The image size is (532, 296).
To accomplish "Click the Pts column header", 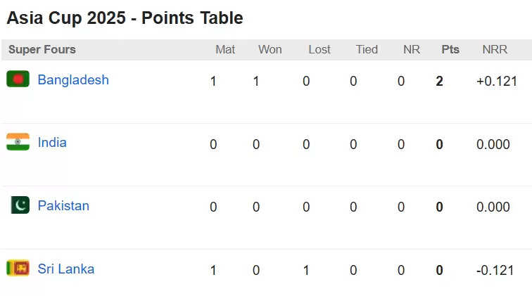I will point(450,49).
